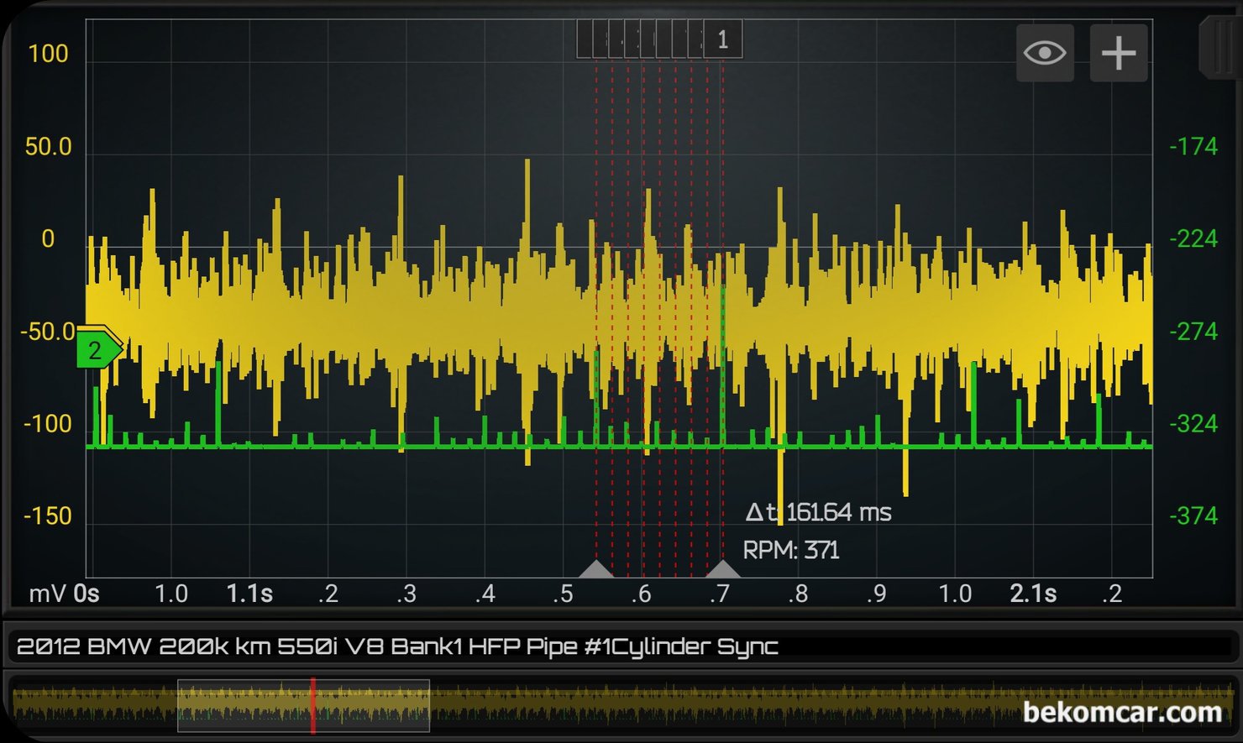
Task: Click the RPM: 371 readout
Action: click(790, 551)
